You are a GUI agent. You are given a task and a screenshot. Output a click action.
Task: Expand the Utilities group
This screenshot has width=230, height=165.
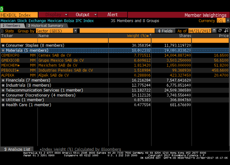3,100
